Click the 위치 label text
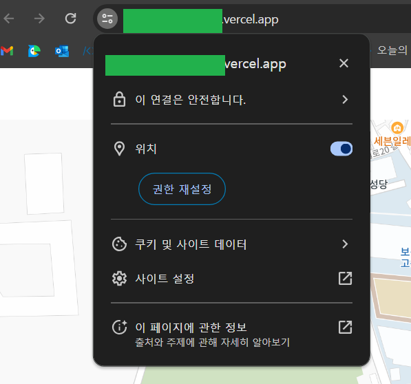 tap(146, 149)
